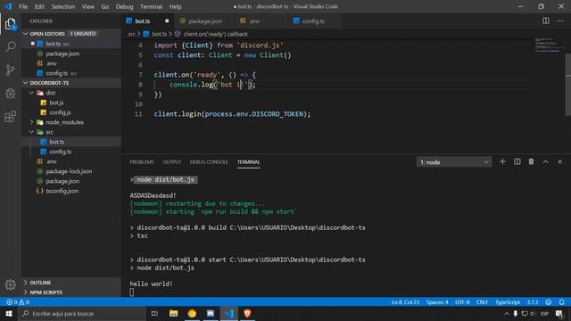This screenshot has height=321, width=571.
Task: Click the split editor icon
Action: (546, 21)
